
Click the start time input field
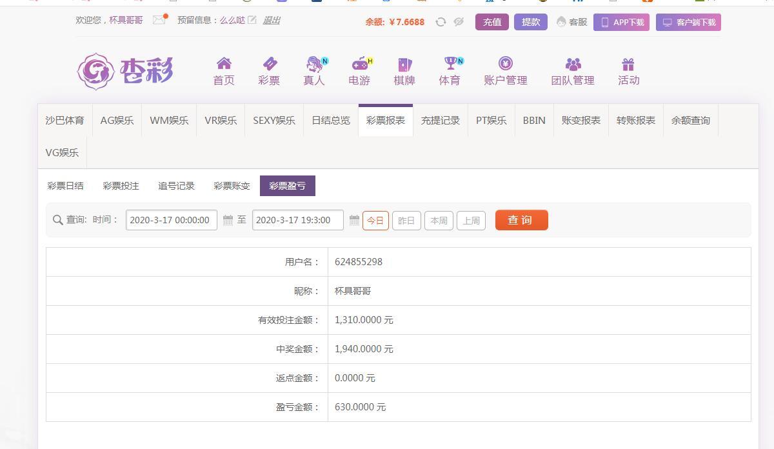tap(172, 220)
